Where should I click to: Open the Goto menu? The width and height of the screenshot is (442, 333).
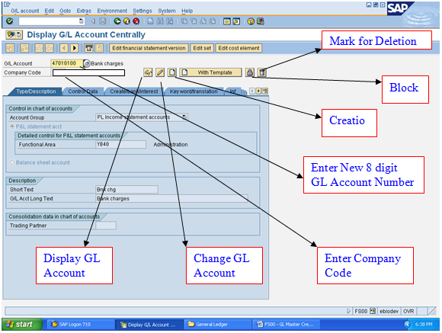[65, 11]
